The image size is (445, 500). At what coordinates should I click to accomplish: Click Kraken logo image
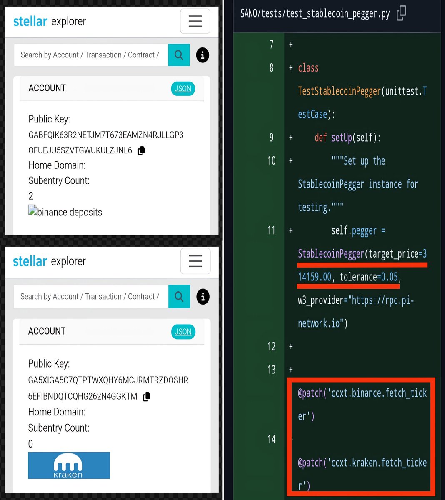pyautogui.click(x=69, y=465)
